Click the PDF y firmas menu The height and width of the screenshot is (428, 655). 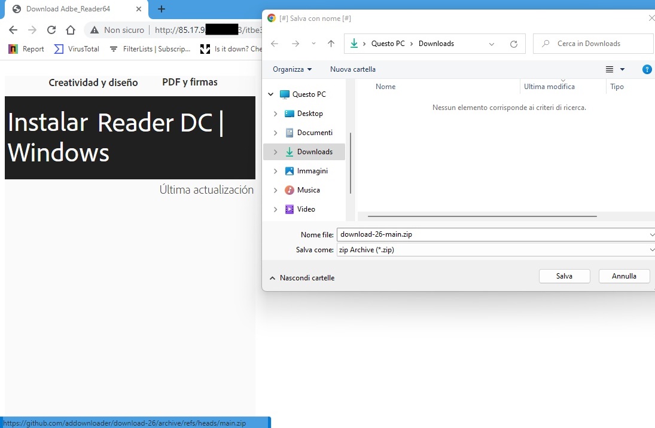[190, 82]
